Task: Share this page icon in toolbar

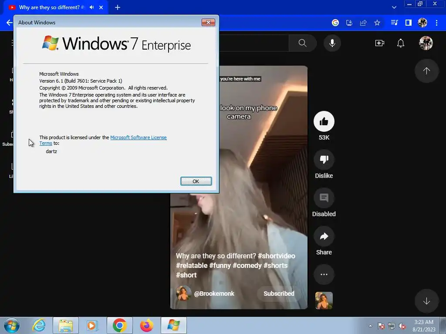Action: (363, 23)
